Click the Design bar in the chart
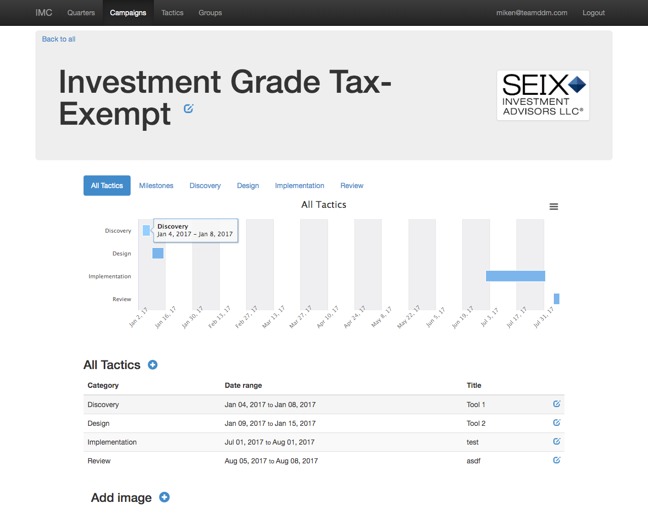Viewport: 648px width, 509px height. click(158, 253)
